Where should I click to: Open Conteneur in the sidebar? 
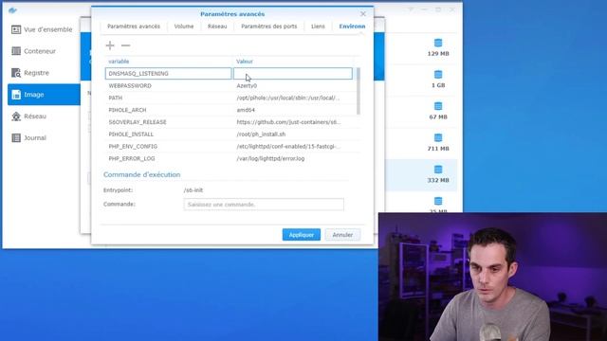pyautogui.click(x=40, y=51)
